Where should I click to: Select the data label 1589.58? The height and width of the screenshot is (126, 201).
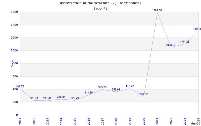pos(157,10)
